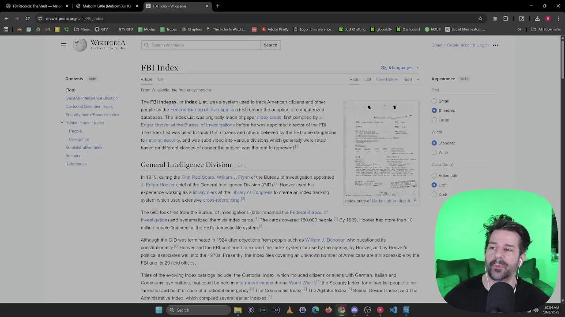Open Visual Studio Code from taskbar
565x317 pixels.
pyautogui.click(x=393, y=310)
